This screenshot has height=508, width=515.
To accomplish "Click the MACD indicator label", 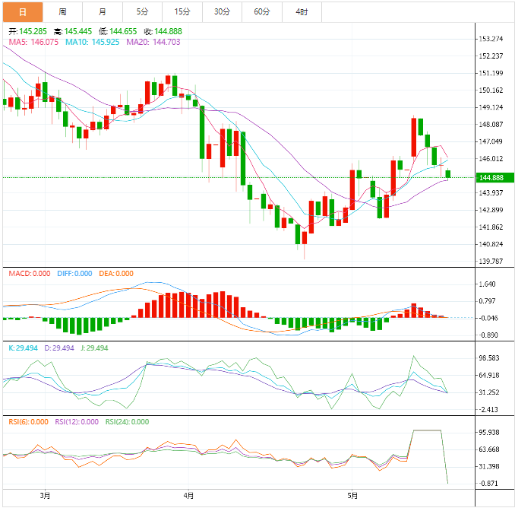I will [30, 274].
